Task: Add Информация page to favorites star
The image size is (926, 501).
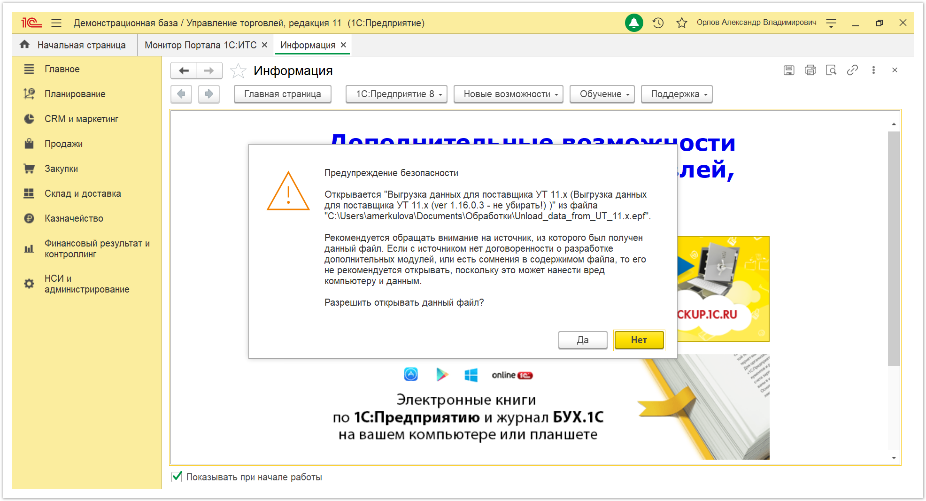Action: click(x=238, y=71)
